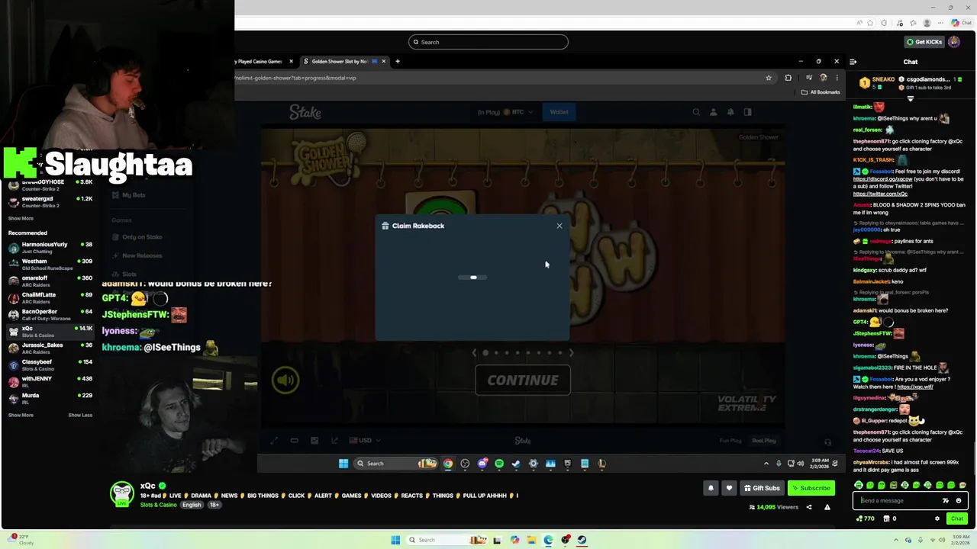Screen dimensions: 977x549
Task: Focus the Kick search box
Action: tap(488, 42)
